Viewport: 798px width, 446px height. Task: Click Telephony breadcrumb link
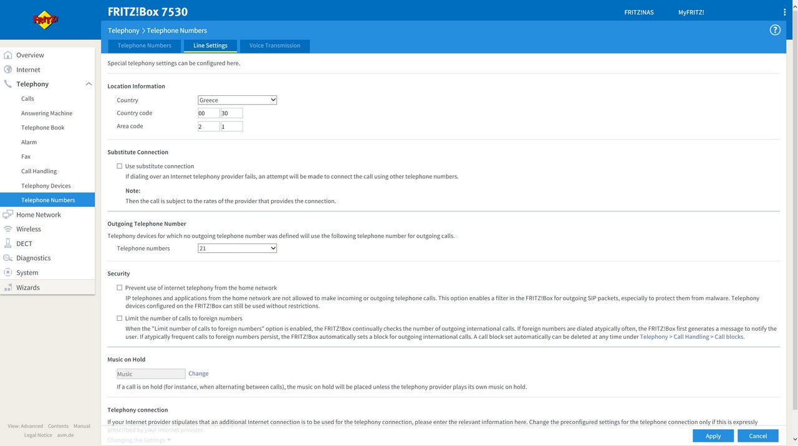(x=123, y=31)
